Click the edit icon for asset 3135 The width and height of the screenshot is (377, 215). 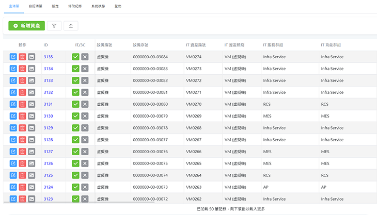click(x=13, y=57)
